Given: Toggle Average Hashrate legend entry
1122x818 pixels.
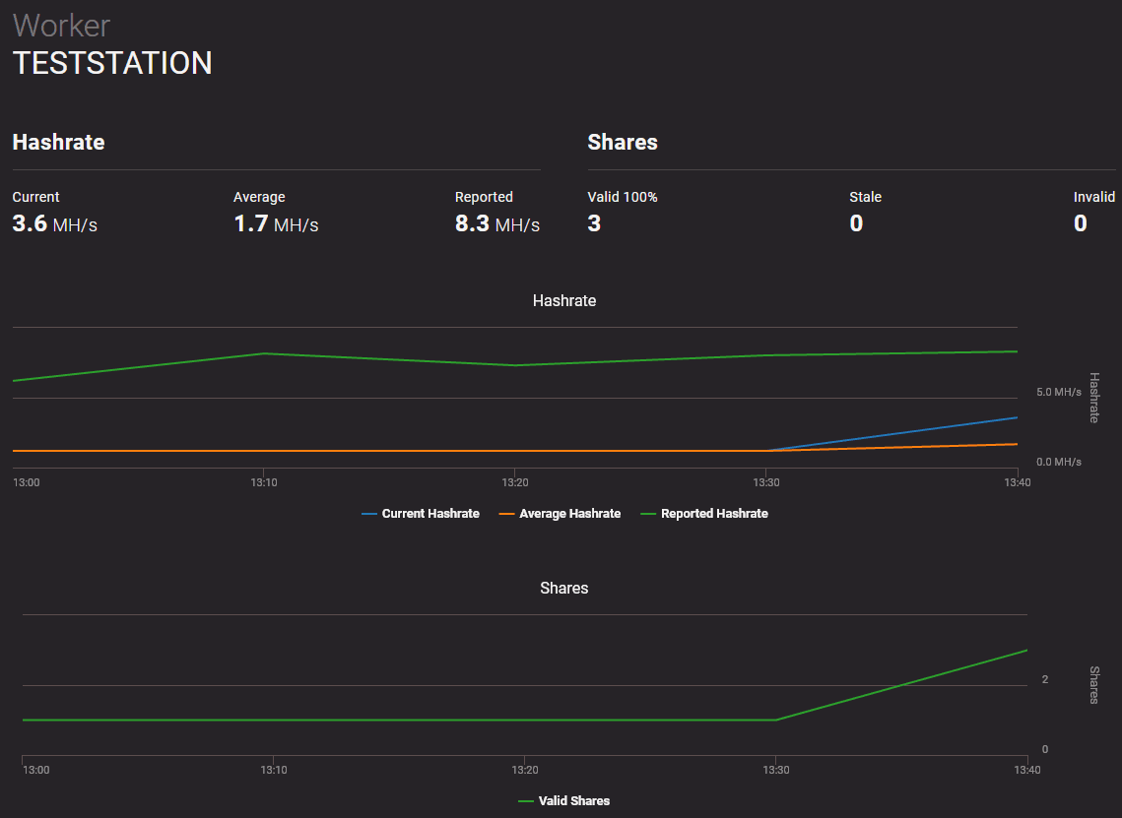Looking at the screenshot, I should [x=560, y=514].
